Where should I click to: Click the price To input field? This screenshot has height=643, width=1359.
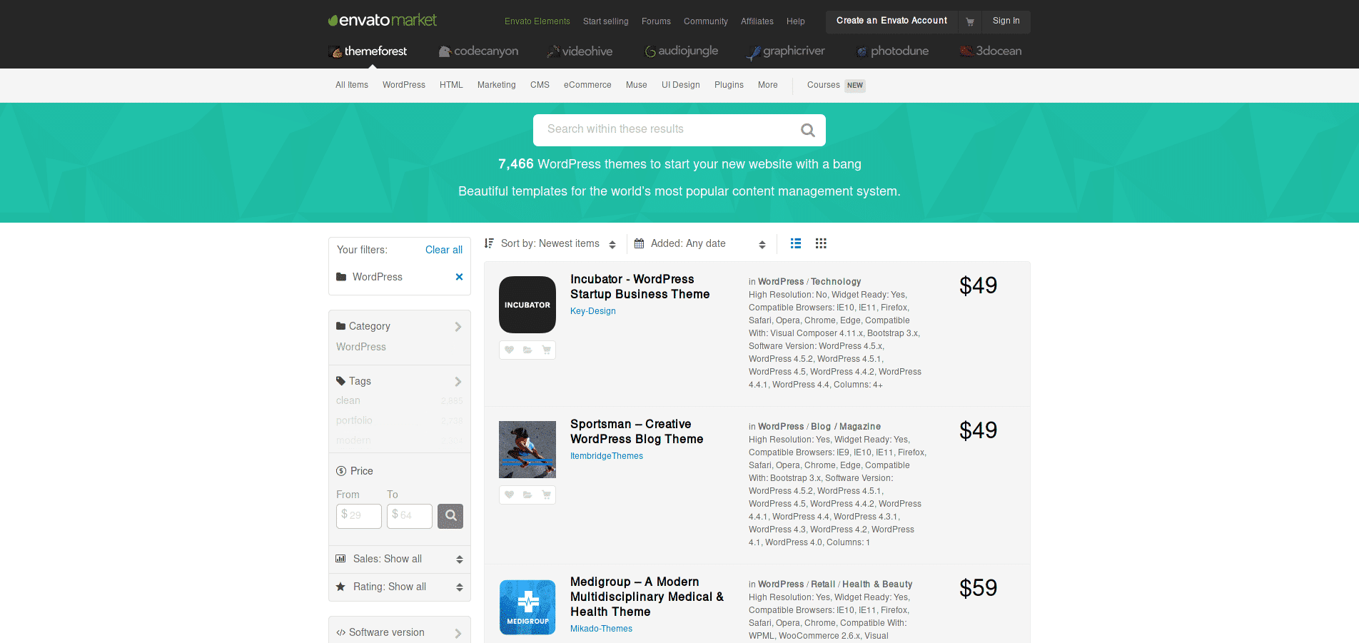[410, 516]
